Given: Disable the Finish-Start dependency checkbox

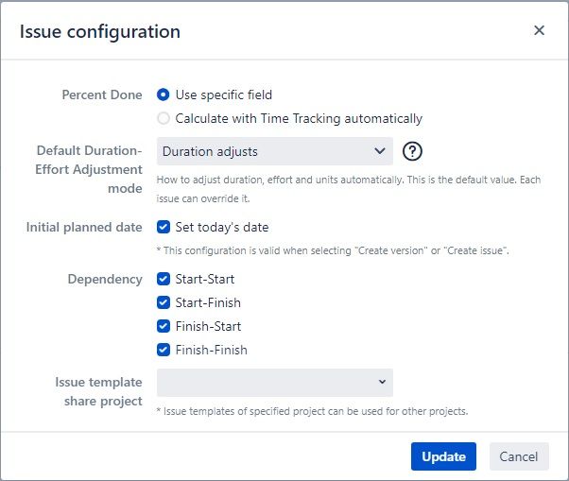Looking at the screenshot, I should point(164,326).
